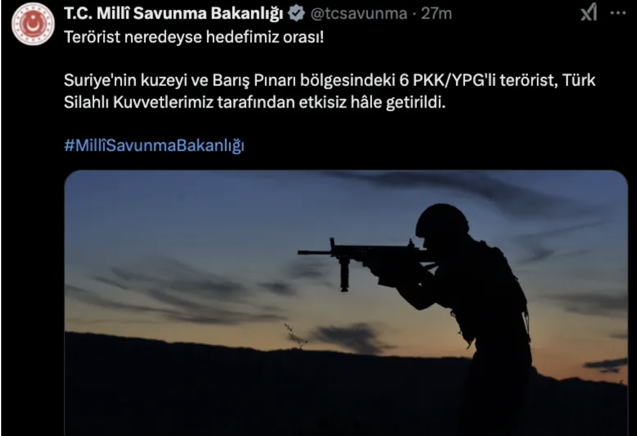This screenshot has height=436, width=637.
Task: Open the three-dot more options menu
Action: tap(618, 13)
